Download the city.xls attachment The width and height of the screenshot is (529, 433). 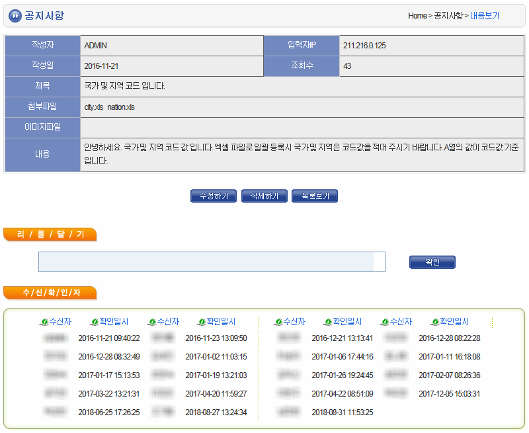pyautogui.click(x=93, y=107)
